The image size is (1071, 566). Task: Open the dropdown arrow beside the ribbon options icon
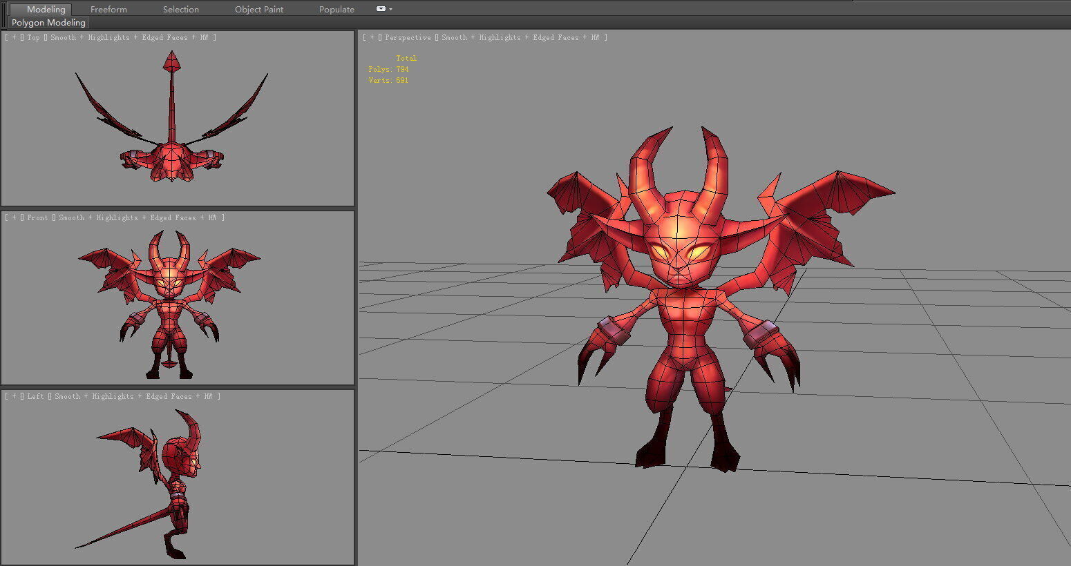[x=391, y=10]
